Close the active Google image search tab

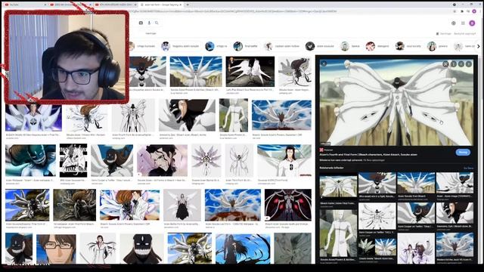click(180, 5)
